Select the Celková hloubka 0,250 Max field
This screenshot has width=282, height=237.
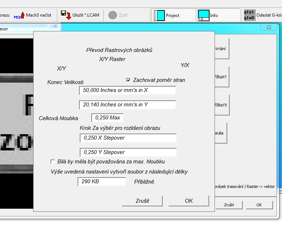107,118
